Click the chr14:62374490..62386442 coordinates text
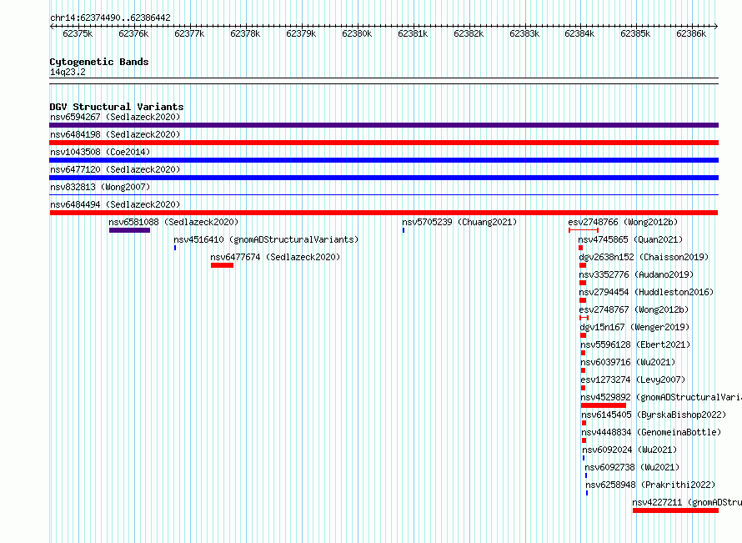742x543 pixels. (110, 18)
